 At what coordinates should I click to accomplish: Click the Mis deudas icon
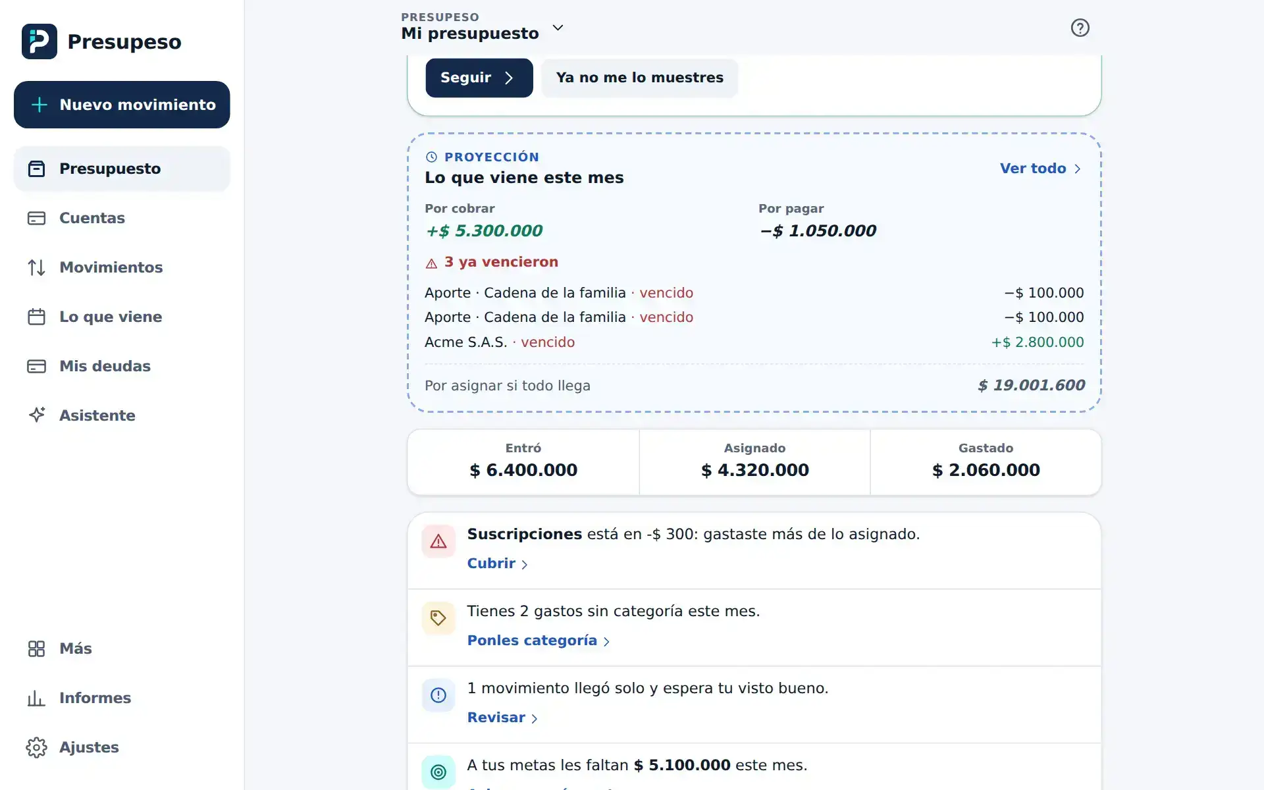(x=36, y=366)
